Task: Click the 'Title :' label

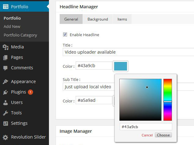Action: pyautogui.click(x=68, y=45)
